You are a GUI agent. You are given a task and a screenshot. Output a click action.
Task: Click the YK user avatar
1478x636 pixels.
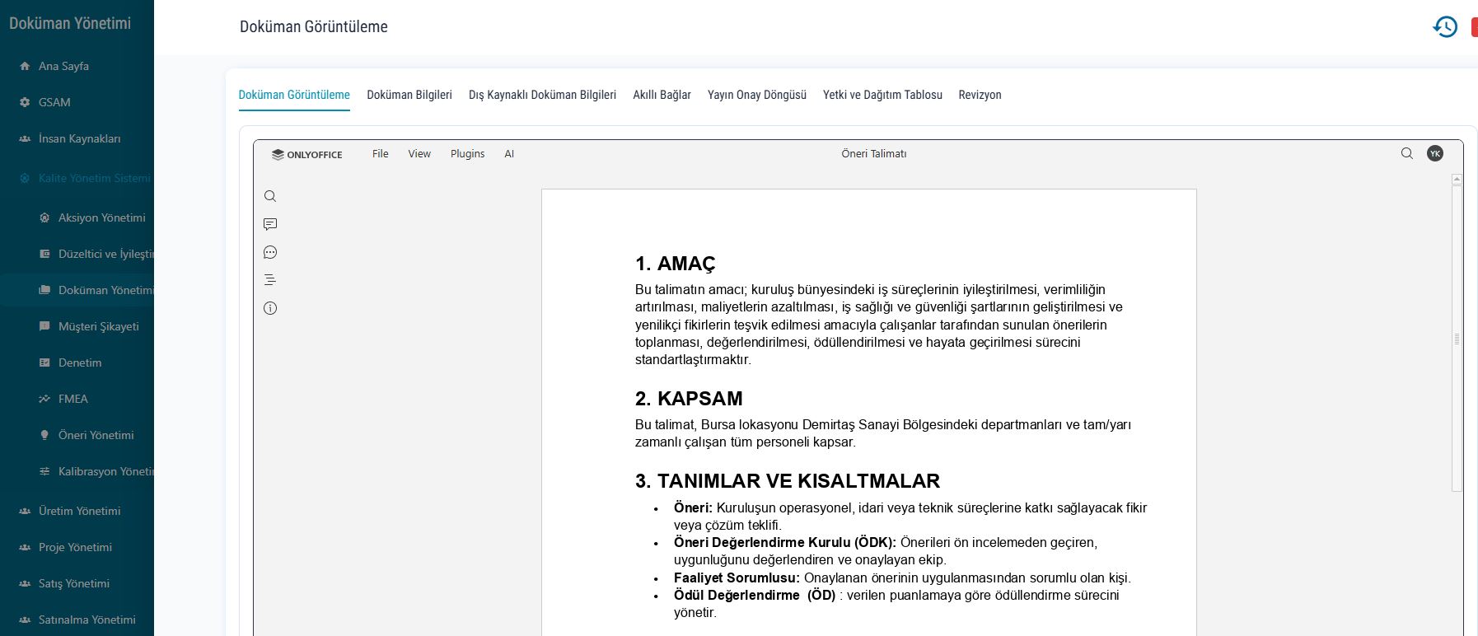point(1435,153)
